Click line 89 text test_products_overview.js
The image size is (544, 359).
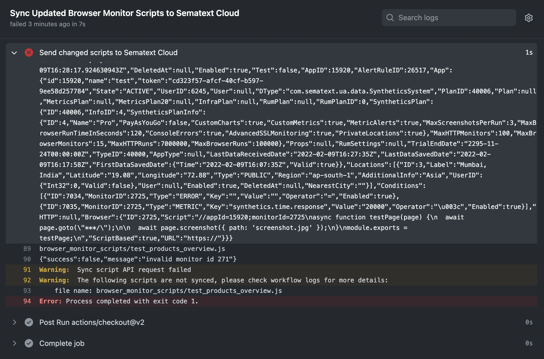click(x=132, y=249)
